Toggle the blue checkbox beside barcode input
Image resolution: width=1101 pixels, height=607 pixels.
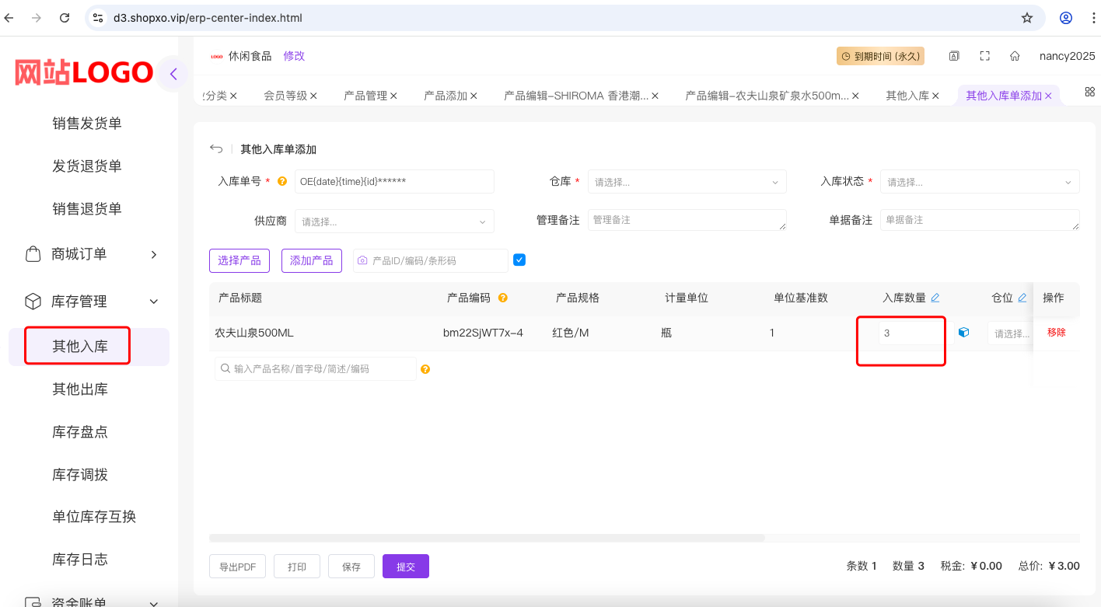point(519,260)
